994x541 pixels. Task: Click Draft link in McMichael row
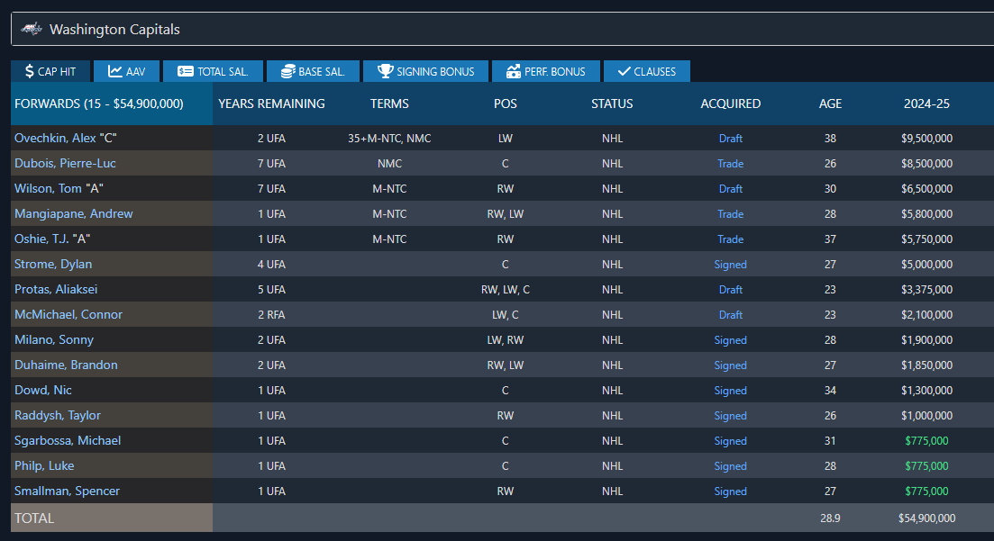coord(730,315)
